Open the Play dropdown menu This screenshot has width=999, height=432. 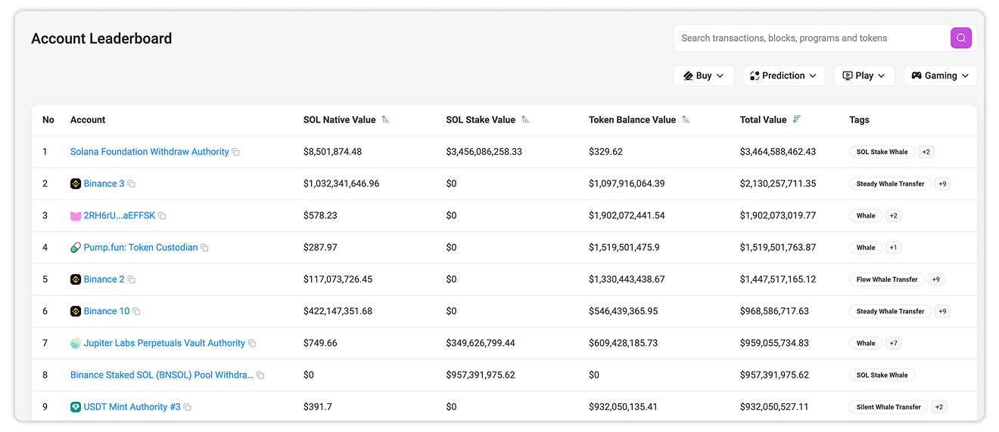[x=864, y=76]
